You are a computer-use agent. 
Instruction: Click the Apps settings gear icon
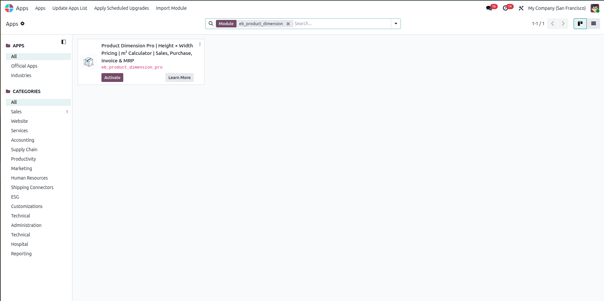pos(23,24)
